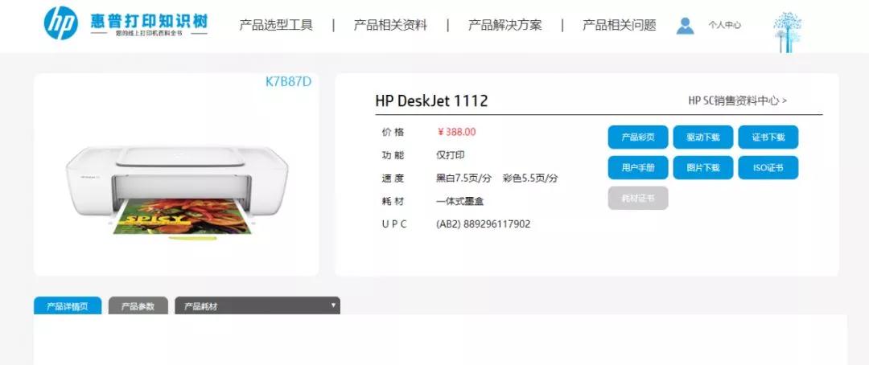Screen dimensions: 869x365
Task: Click the 图片下载 button
Action: click(702, 168)
